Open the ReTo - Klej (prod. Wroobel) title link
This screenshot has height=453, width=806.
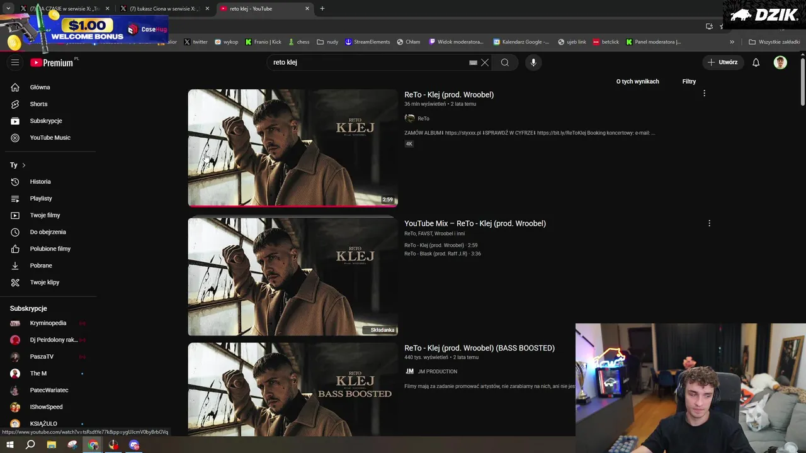click(x=449, y=94)
